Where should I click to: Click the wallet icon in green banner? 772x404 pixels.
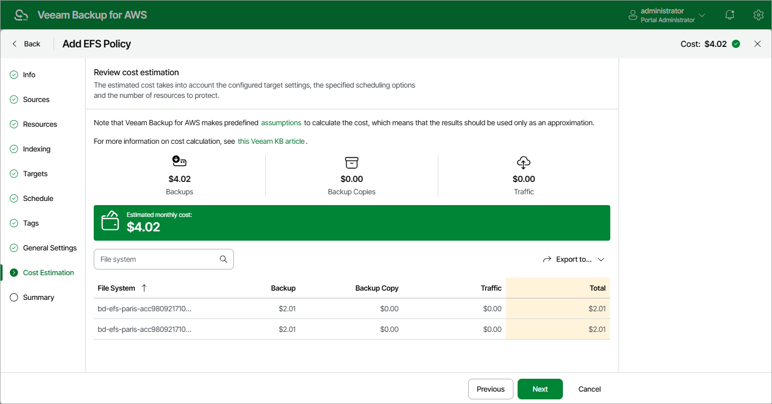110,221
